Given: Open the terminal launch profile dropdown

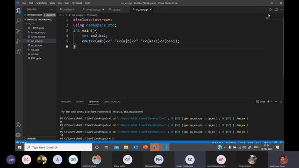Looking at the screenshot, I should click(271, 102).
